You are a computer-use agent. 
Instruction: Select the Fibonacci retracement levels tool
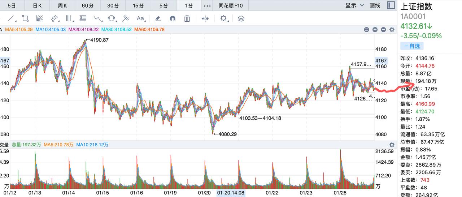[83, 18]
